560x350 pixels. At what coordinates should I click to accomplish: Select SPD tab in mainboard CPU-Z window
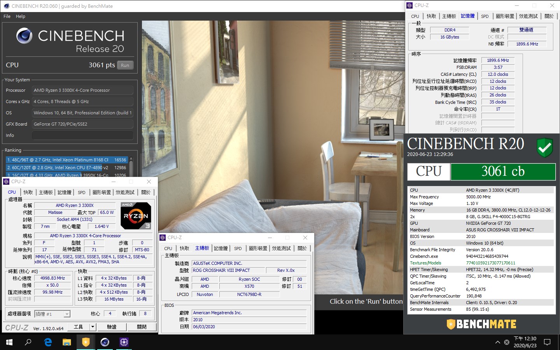[x=238, y=248]
